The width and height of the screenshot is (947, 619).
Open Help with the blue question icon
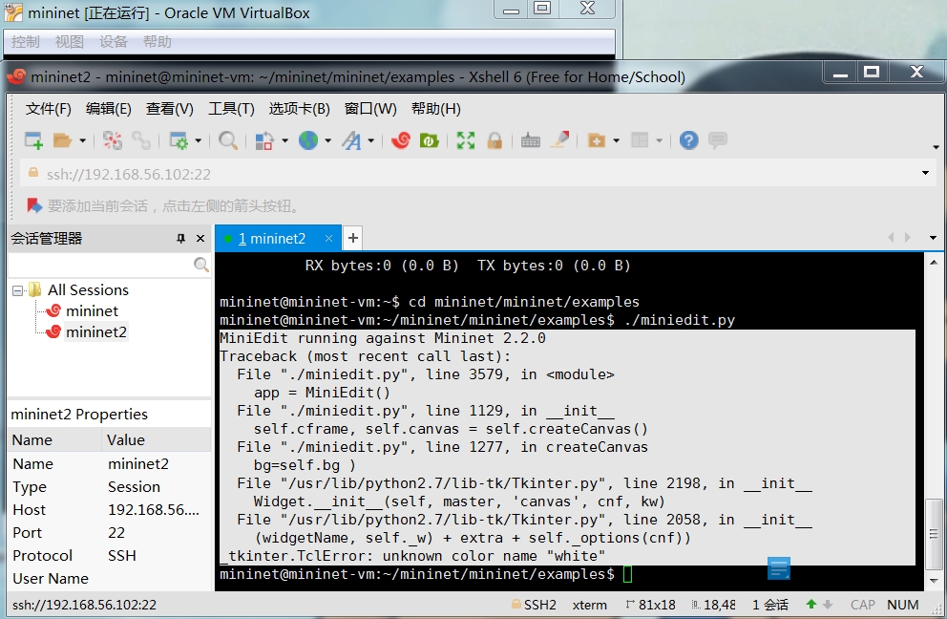688,140
